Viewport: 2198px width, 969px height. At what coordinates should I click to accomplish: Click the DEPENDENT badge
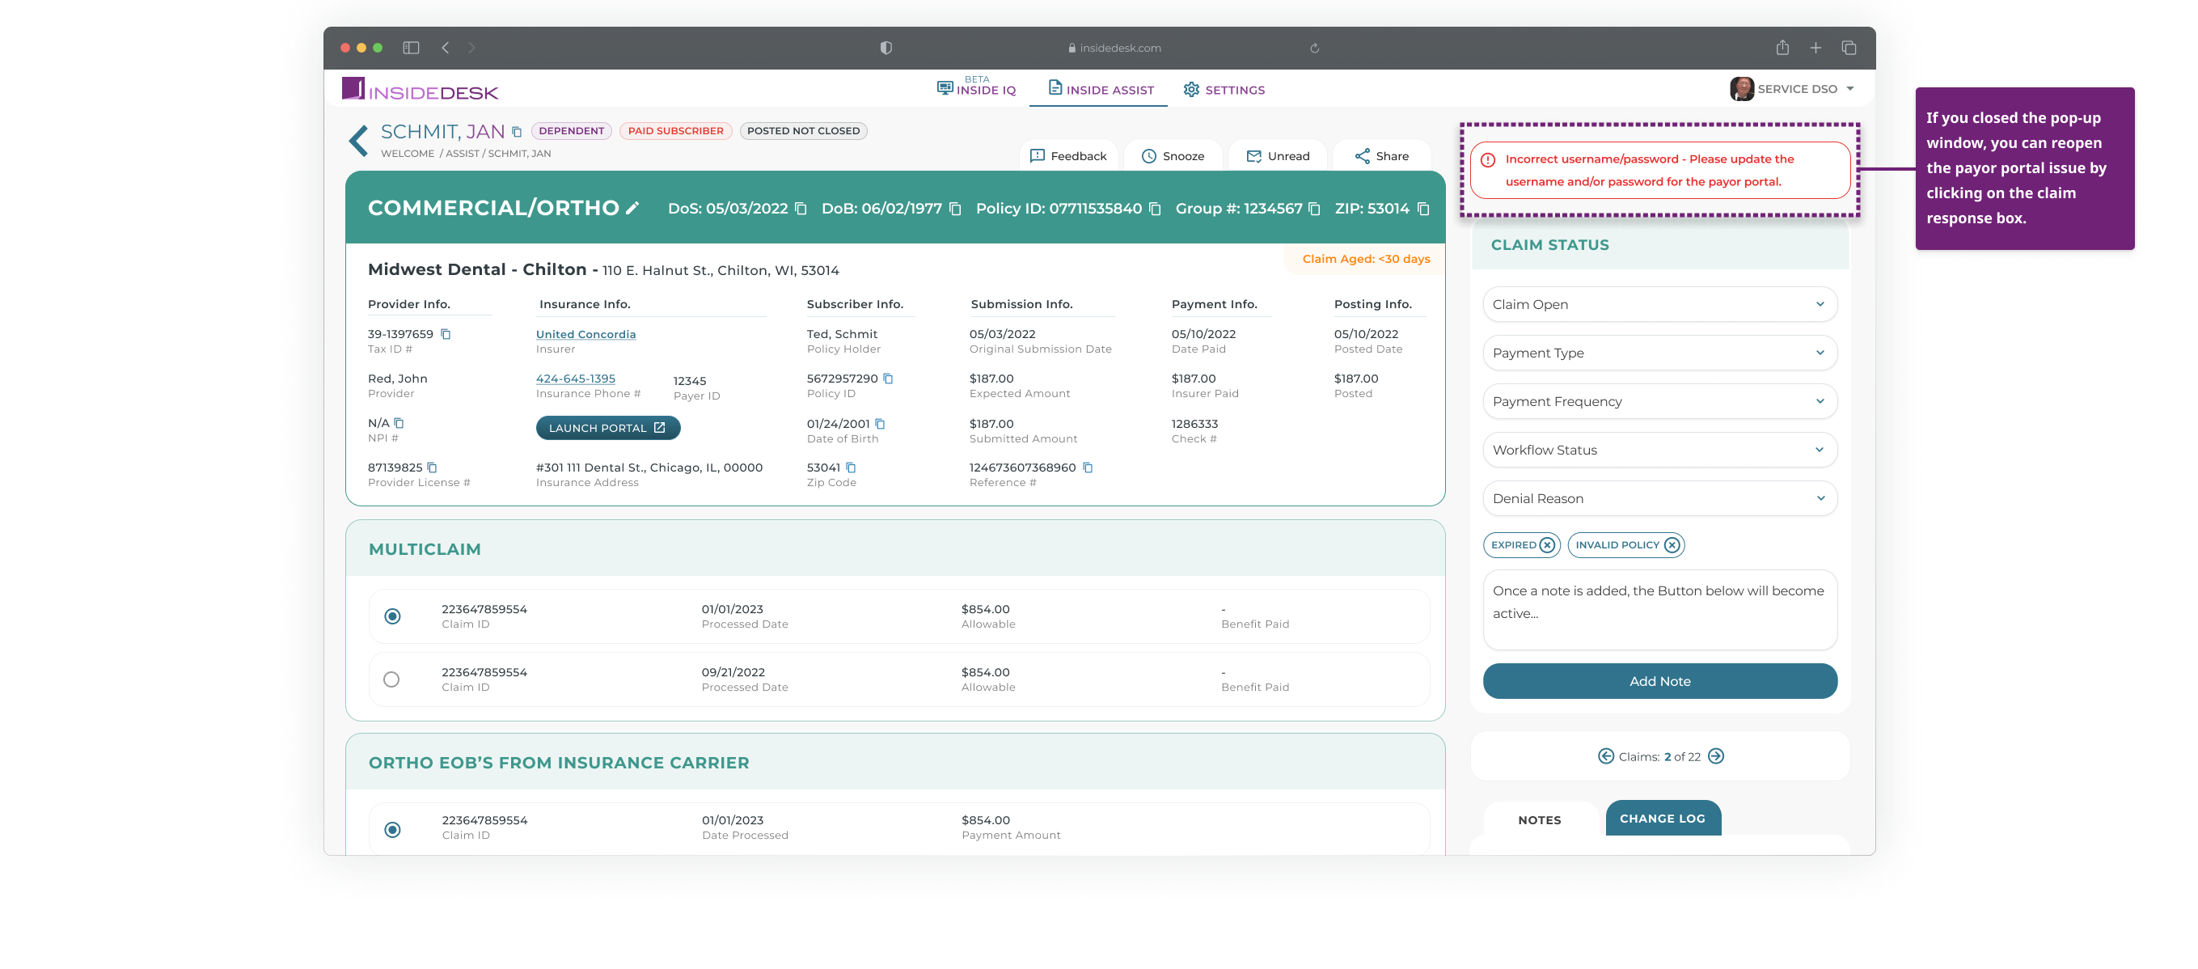571,130
